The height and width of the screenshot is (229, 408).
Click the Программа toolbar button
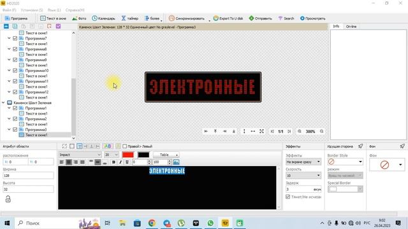[16, 18]
